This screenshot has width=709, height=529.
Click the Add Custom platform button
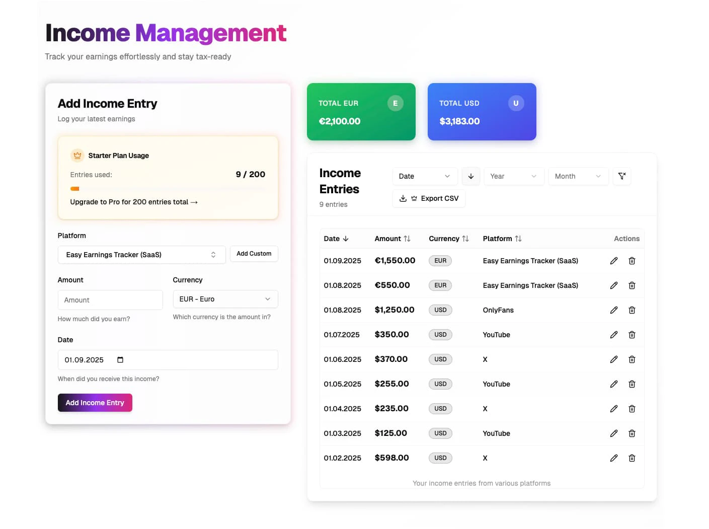[x=254, y=254]
